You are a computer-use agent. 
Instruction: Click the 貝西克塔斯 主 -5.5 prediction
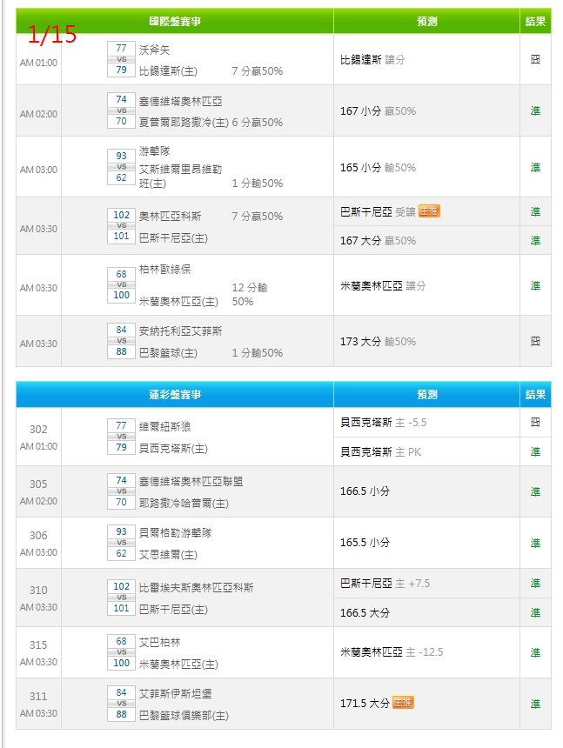(x=383, y=423)
